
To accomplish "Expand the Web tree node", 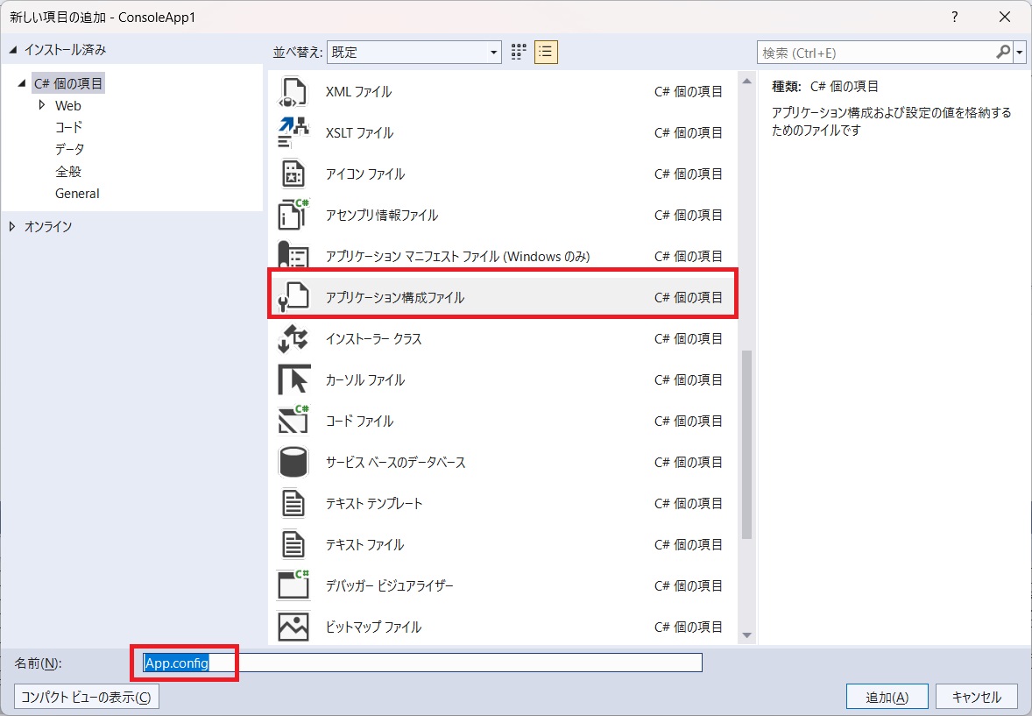I will coord(42,105).
